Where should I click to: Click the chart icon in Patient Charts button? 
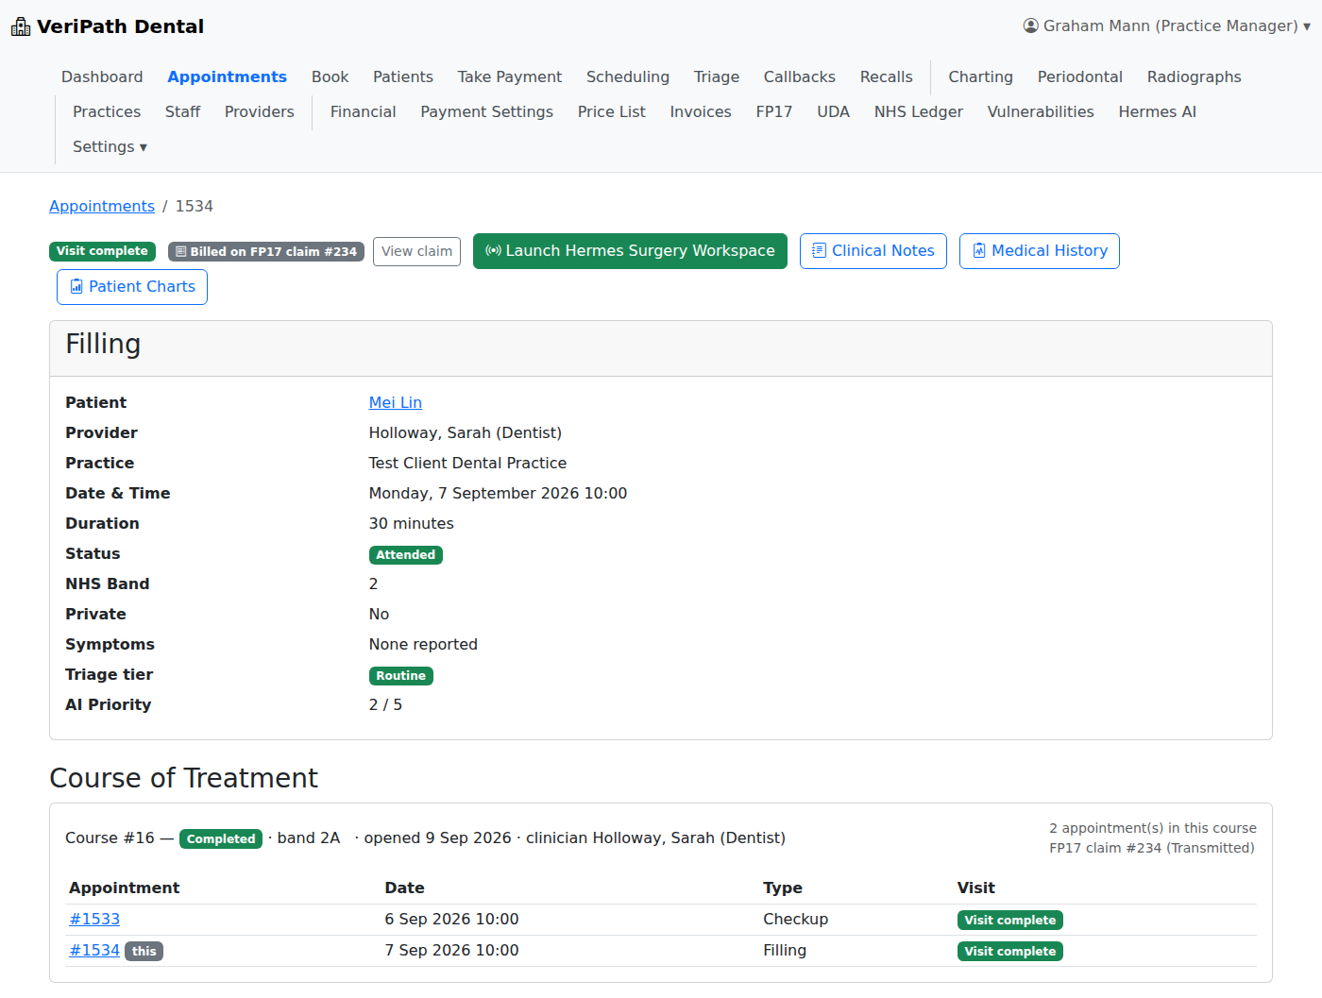[x=76, y=286]
